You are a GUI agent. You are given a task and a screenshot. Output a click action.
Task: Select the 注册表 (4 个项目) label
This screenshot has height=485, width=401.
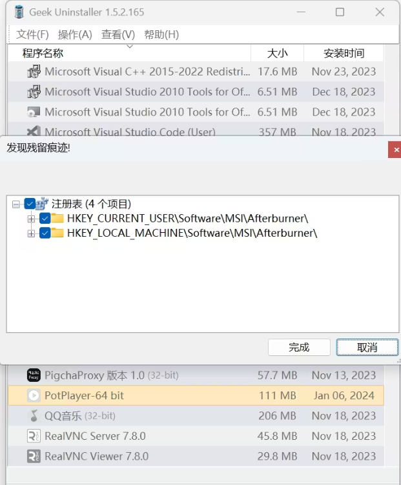(x=91, y=204)
